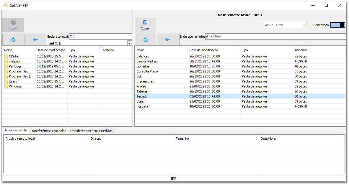Open the C: drive dropdown
Viewport: 349px width, 185px height.
[x=129, y=43]
